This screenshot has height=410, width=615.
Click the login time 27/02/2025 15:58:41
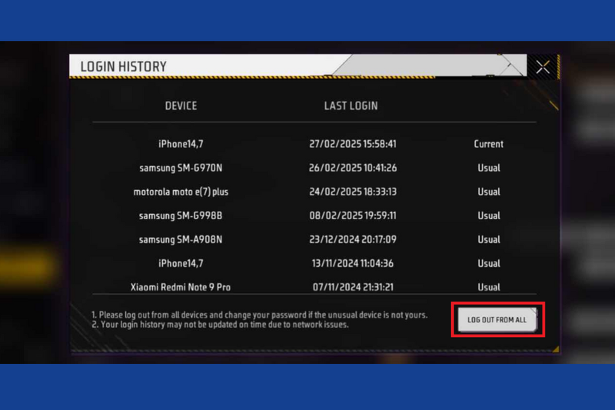coord(353,144)
